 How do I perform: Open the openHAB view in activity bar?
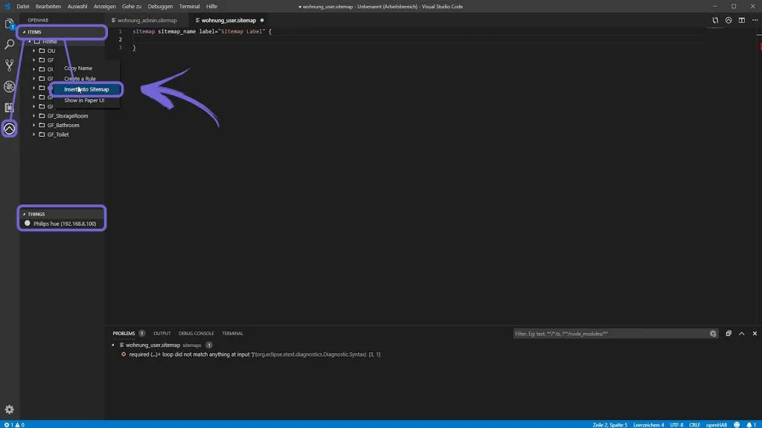point(9,129)
